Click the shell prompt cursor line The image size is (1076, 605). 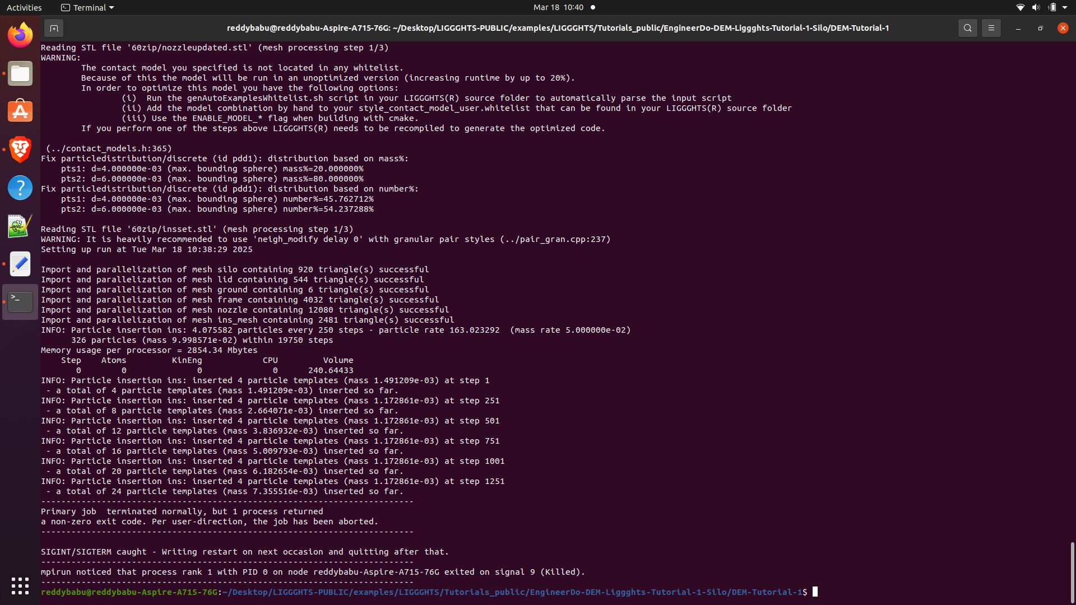point(429,592)
